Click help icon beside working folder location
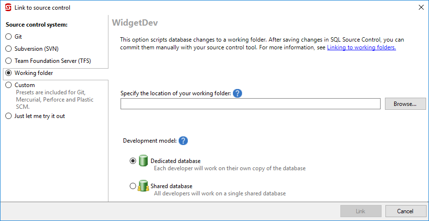Viewport: 429px width, 221px height. click(x=237, y=93)
